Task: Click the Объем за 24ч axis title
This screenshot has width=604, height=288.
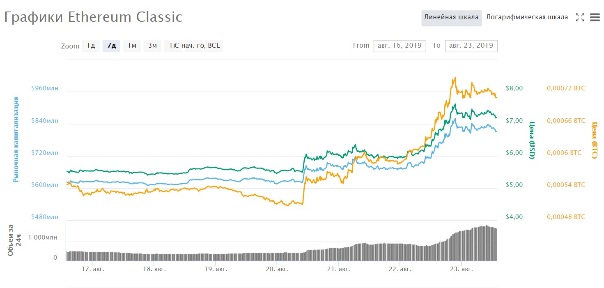Action: tap(15, 240)
